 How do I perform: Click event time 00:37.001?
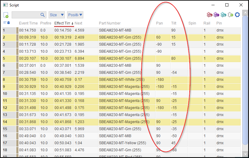click(27, 66)
